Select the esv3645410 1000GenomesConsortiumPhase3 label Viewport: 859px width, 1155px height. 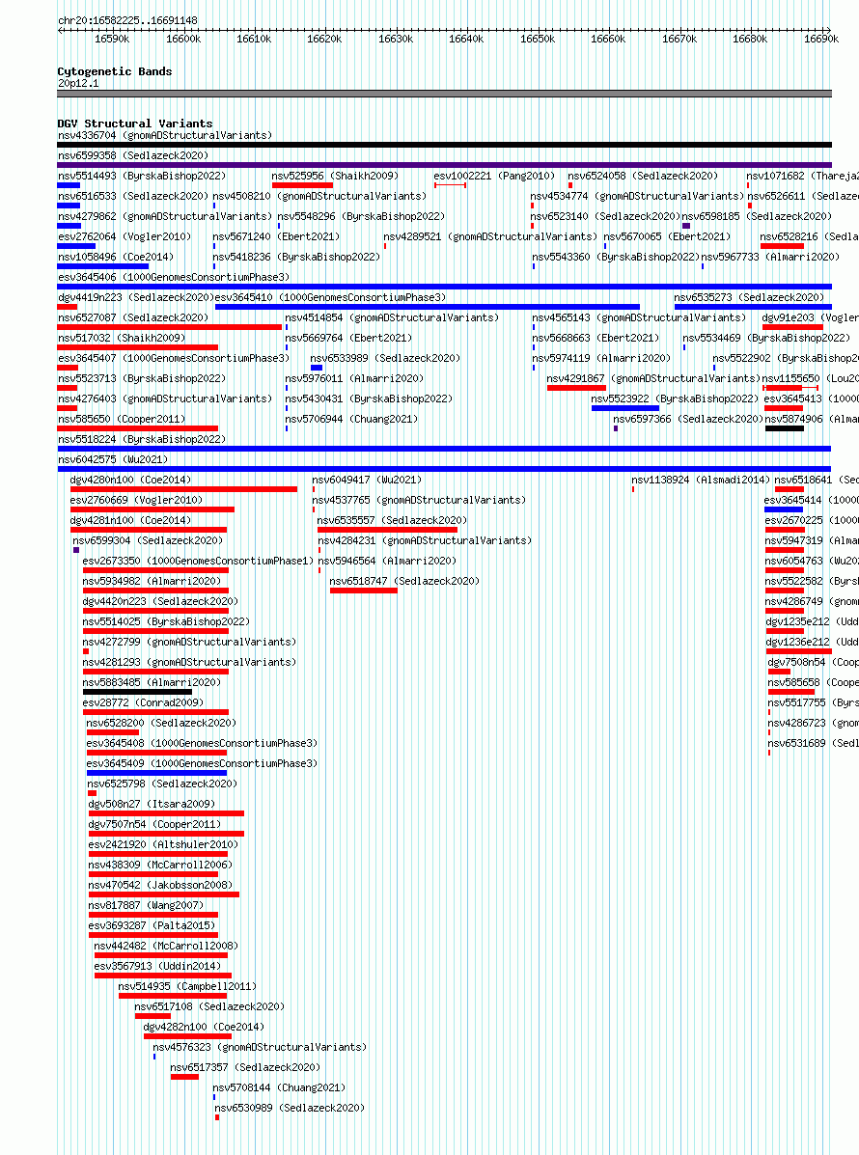331,297
